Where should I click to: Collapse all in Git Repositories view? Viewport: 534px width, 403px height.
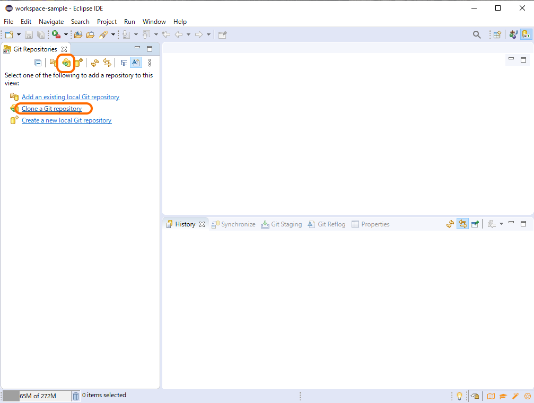coord(38,63)
